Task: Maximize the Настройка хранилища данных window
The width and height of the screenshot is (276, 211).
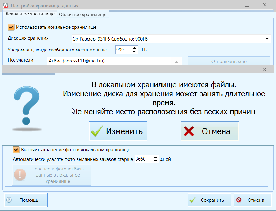Action: 247,5
